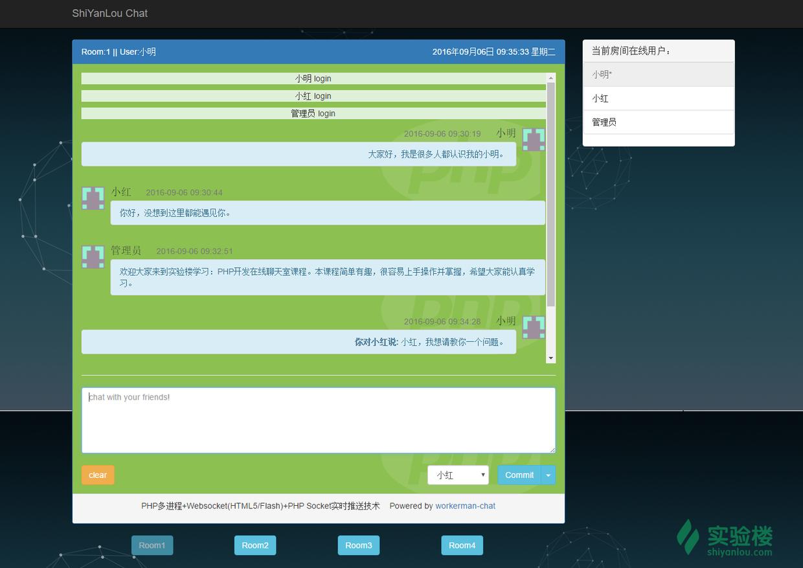Click the 管理员 avatar in the chat
The image size is (803, 568).
click(93, 257)
